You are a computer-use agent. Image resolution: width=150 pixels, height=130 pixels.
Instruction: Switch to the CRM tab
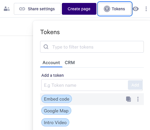coord(70,63)
